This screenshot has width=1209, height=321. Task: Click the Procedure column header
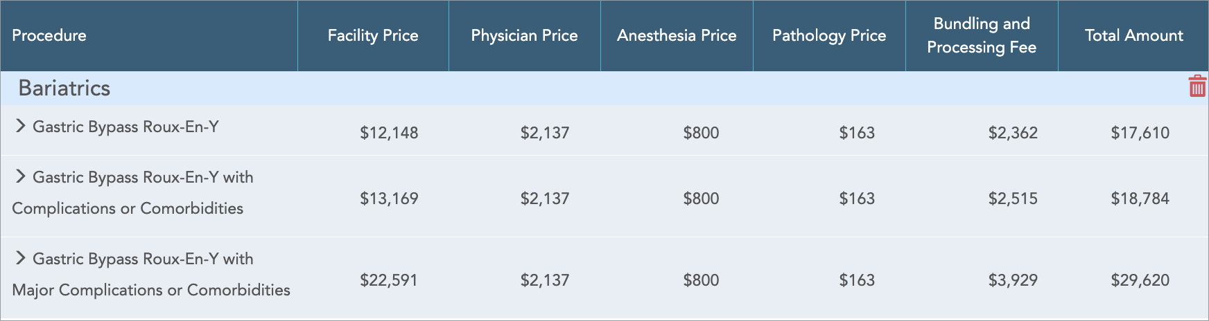click(x=49, y=35)
